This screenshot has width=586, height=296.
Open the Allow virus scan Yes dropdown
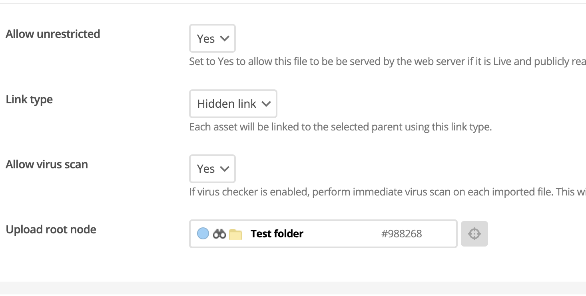coord(212,169)
